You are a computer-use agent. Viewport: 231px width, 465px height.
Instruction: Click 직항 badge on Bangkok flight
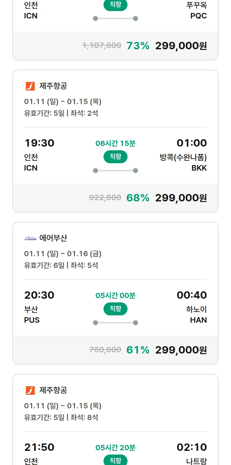point(115,157)
